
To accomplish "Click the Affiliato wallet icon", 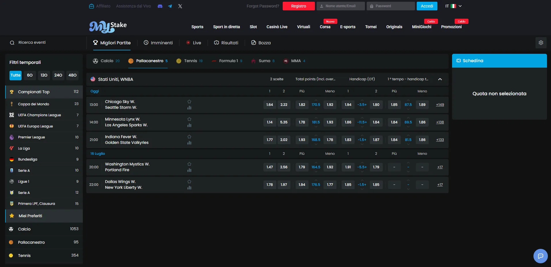I will click(91, 6).
